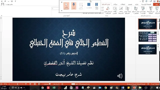Click the red File button
Viewport: 160px width, 90px height.
click(x=156, y=4)
